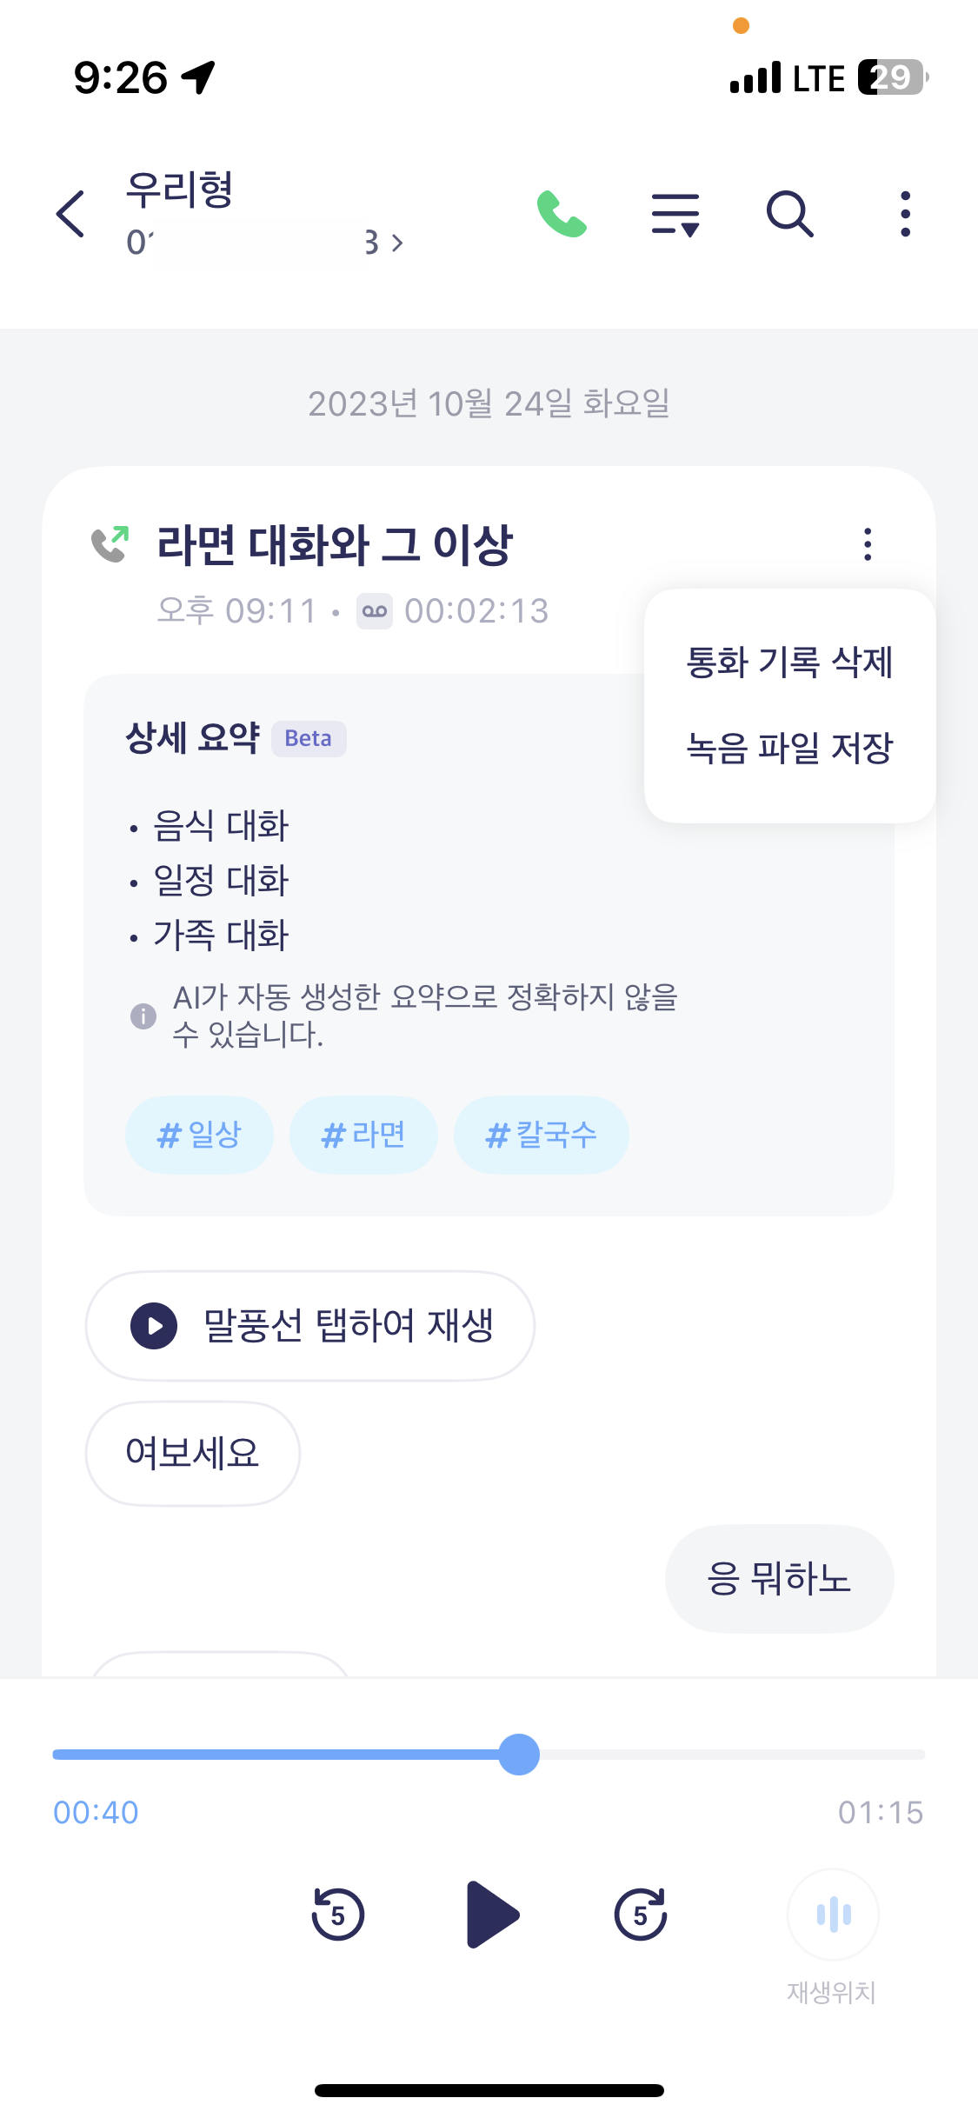Tap the #라면 hashtag chip
Viewport: 978px width, 2118px height.
tap(363, 1135)
